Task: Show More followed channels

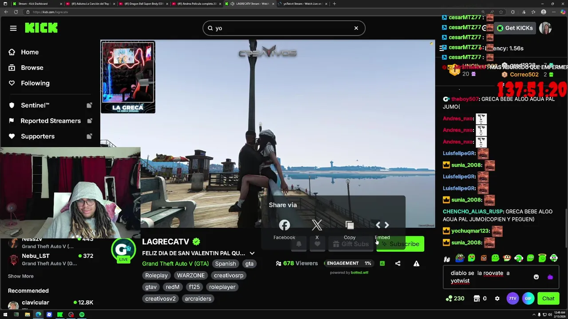Action: pyautogui.click(x=20, y=276)
